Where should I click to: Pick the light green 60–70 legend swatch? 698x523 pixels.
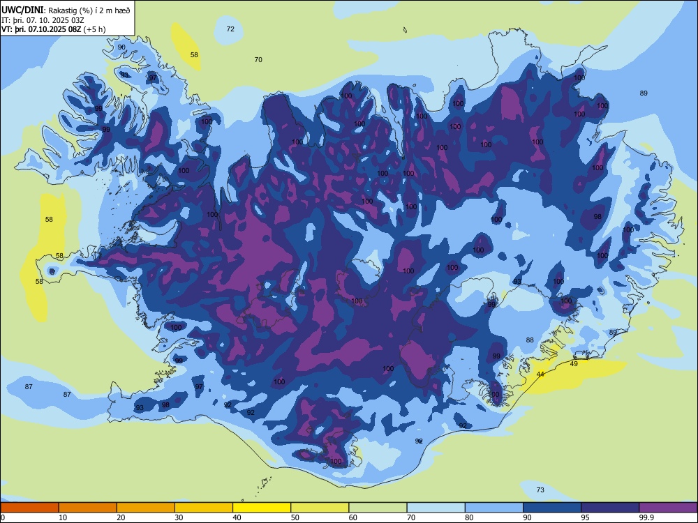coord(378,508)
